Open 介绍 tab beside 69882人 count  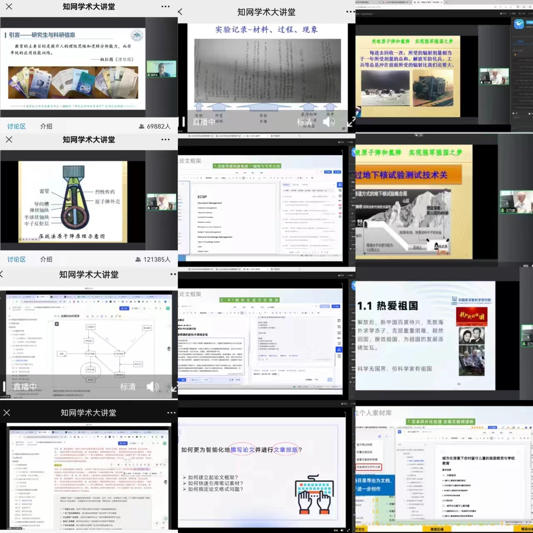click(x=46, y=126)
